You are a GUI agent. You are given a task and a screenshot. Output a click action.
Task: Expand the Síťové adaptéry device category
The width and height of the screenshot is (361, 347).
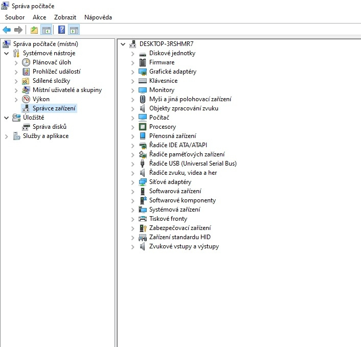tap(132, 182)
